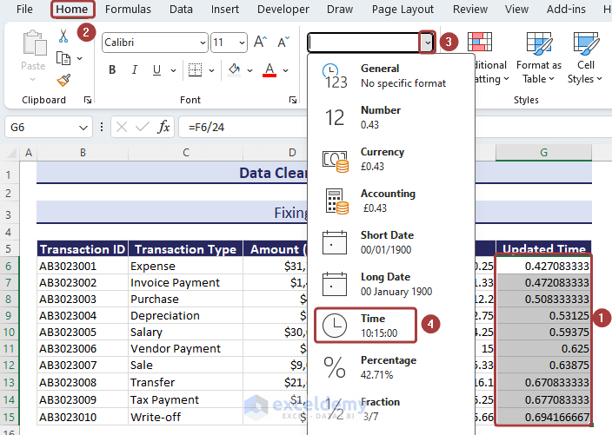Click the number format input box
Image resolution: width=612 pixels, height=435 pixels.
[x=364, y=42]
